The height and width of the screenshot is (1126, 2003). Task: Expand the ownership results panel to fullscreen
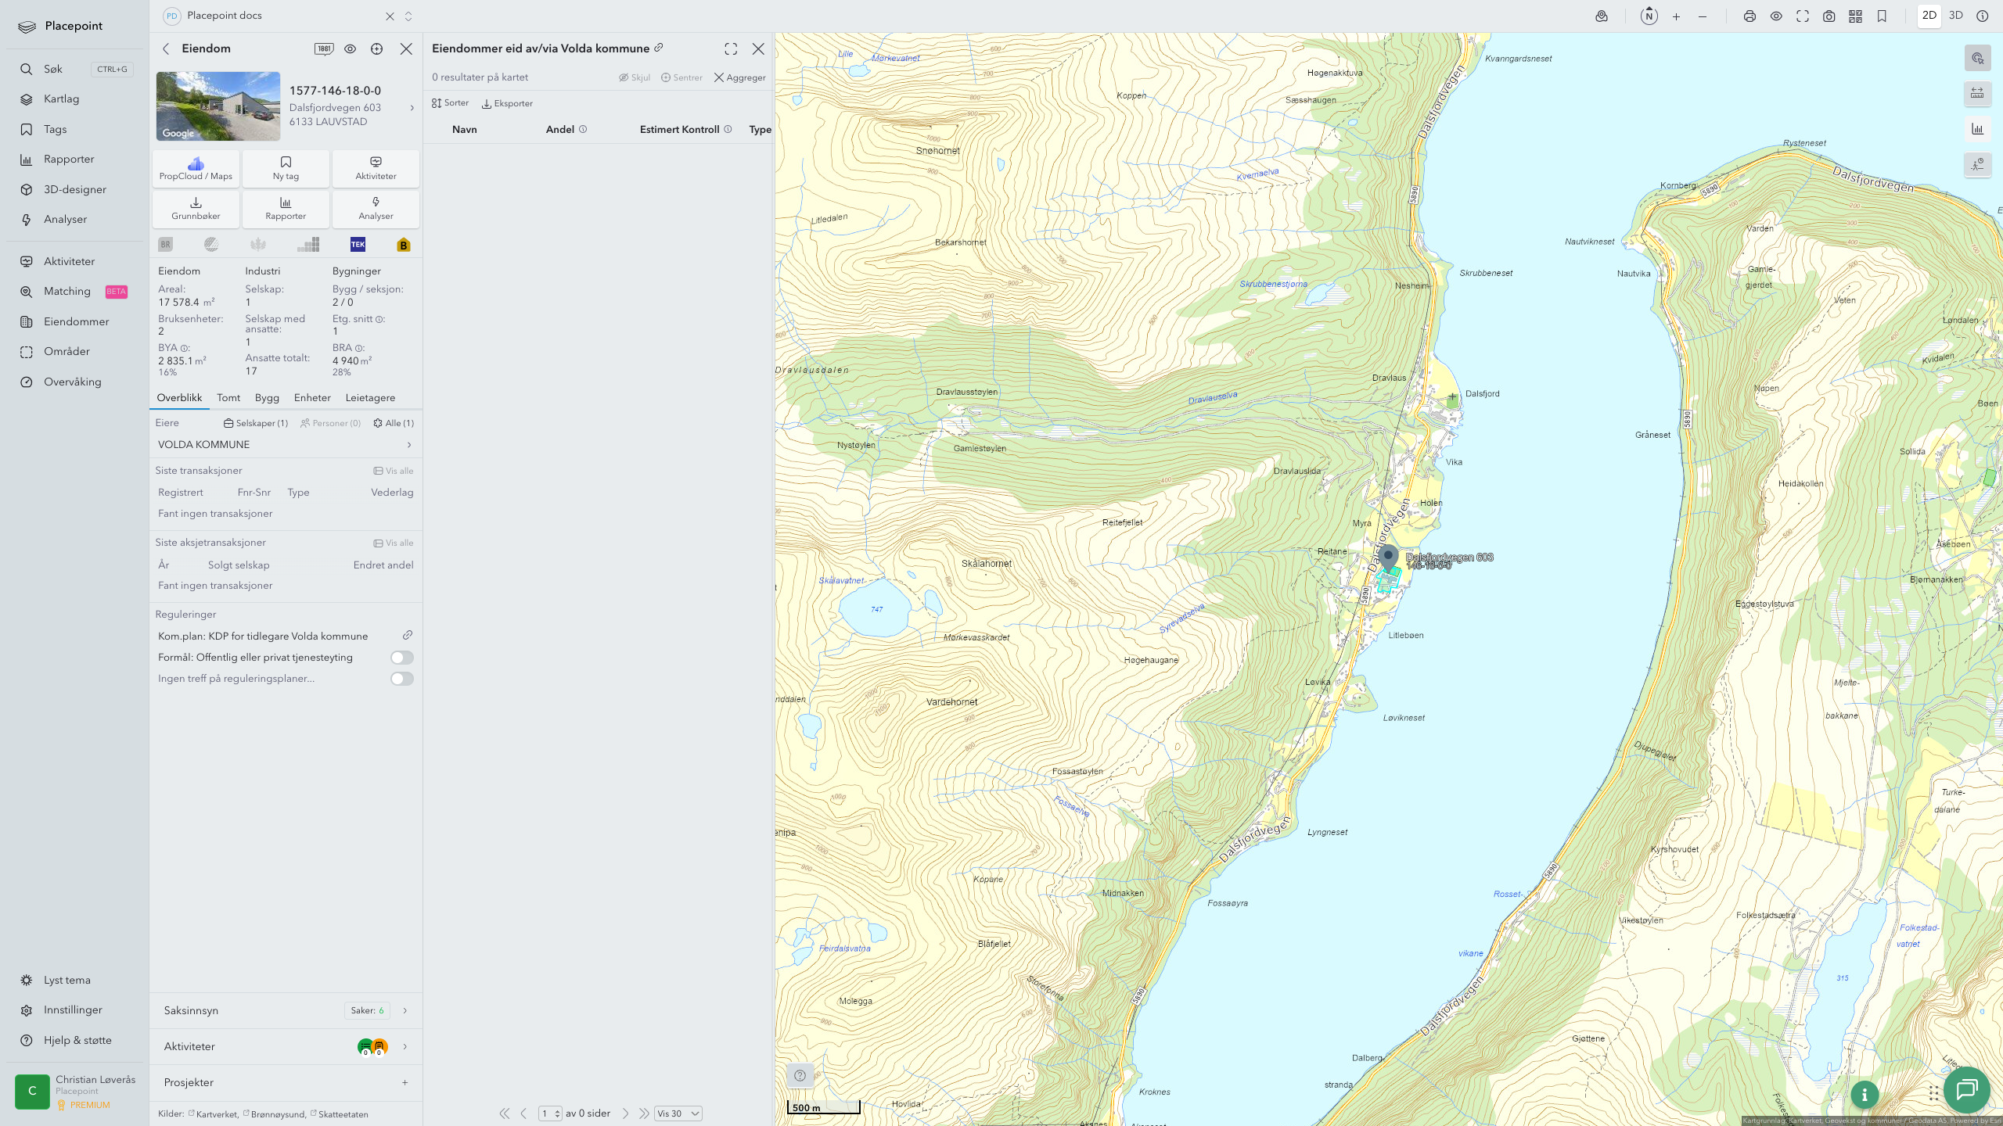[731, 49]
